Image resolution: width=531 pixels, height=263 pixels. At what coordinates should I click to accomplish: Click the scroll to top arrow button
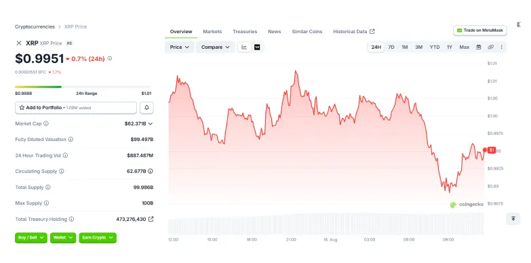pos(513,219)
